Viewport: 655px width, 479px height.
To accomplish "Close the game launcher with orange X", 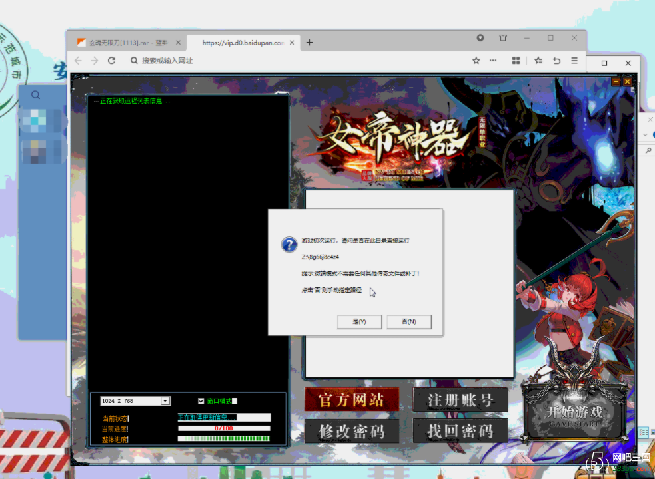I will pos(627,82).
